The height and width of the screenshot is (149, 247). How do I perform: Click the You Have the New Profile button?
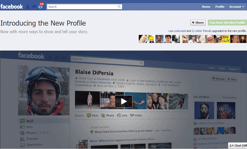(227, 23)
